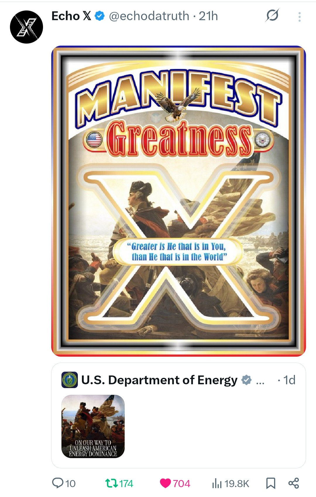
Task: Click the 21h post timestamp
Action: pyautogui.click(x=208, y=16)
